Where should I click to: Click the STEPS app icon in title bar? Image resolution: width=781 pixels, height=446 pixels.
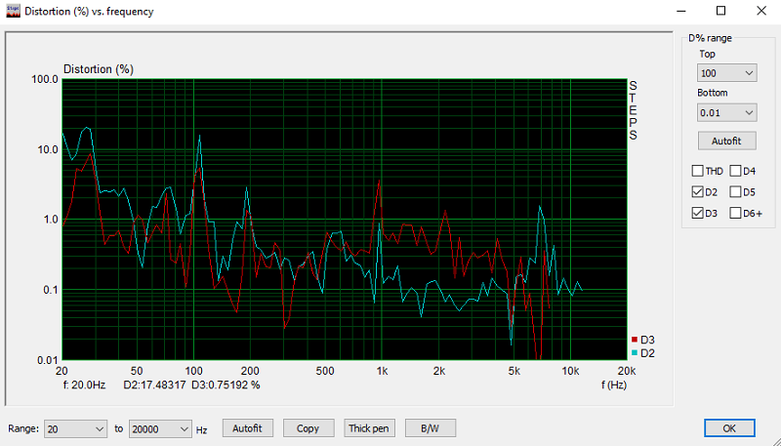(13, 11)
